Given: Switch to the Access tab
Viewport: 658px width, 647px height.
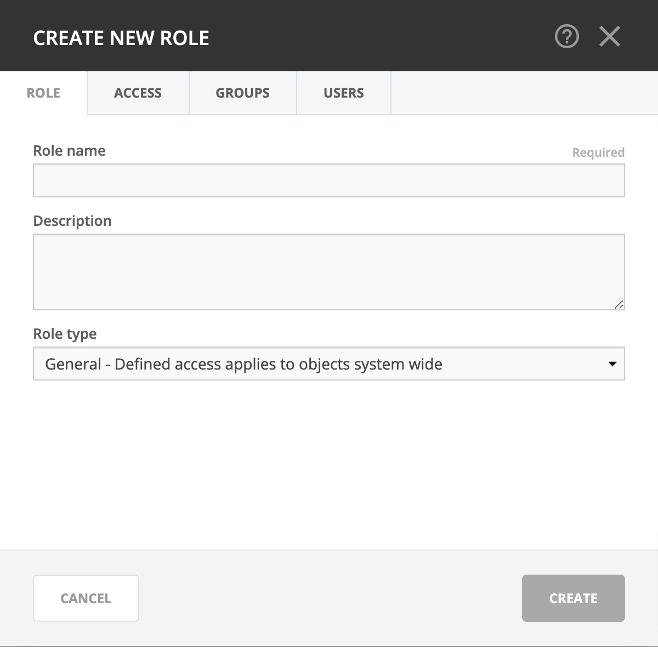Looking at the screenshot, I should (138, 93).
